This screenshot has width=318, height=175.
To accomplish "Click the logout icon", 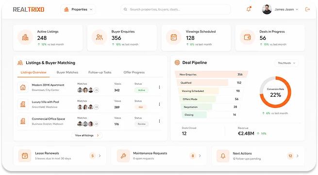I will (307, 9).
